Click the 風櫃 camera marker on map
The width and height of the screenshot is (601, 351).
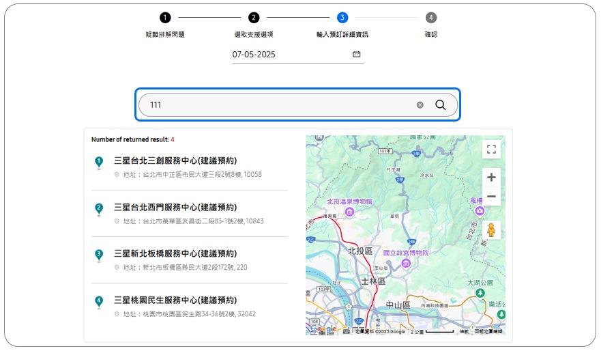[x=480, y=210]
